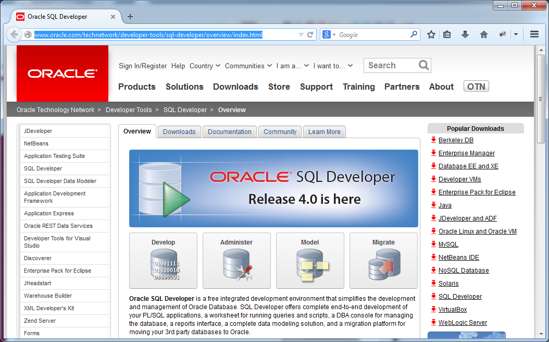Open Developer Tools breadcrumb link

click(x=129, y=109)
